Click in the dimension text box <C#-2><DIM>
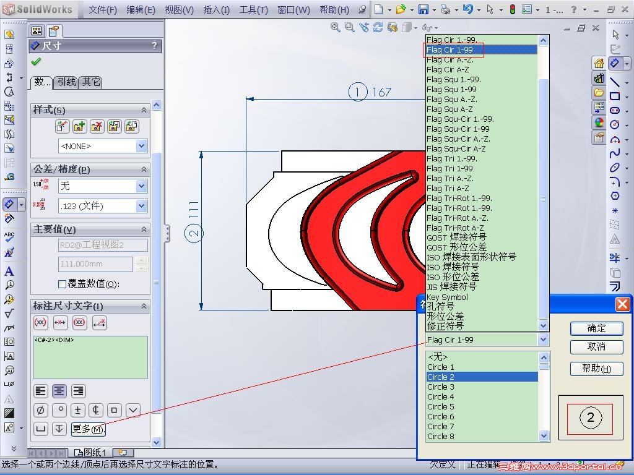 [x=90, y=357]
